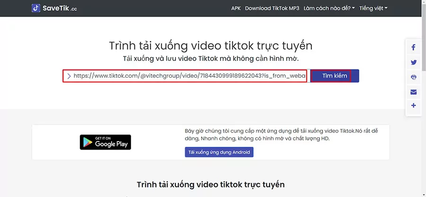Open the APK menu item

(236, 8)
